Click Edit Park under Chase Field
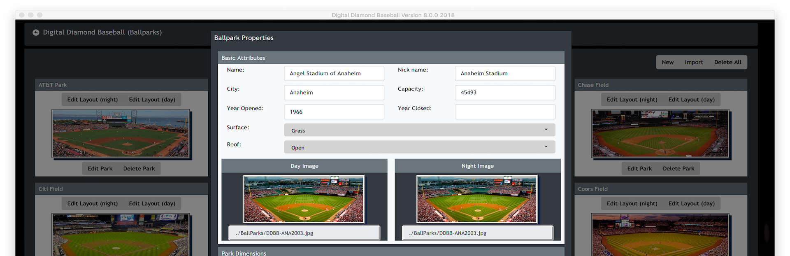The width and height of the screenshot is (790, 256). tap(639, 168)
